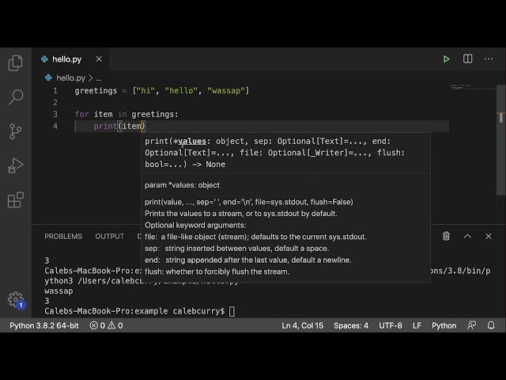Expand the breadcrumb ellipsis after hello.py
Image resolution: width=506 pixels, height=380 pixels.
click(99, 78)
